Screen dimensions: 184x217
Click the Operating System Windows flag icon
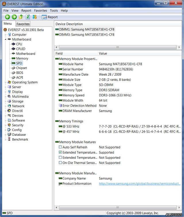pyautogui.click(x=9, y=82)
